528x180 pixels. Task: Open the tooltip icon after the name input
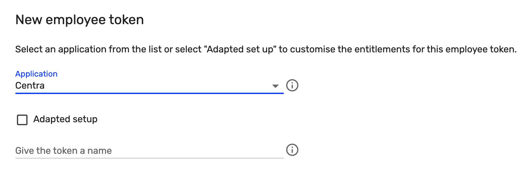pos(292,150)
